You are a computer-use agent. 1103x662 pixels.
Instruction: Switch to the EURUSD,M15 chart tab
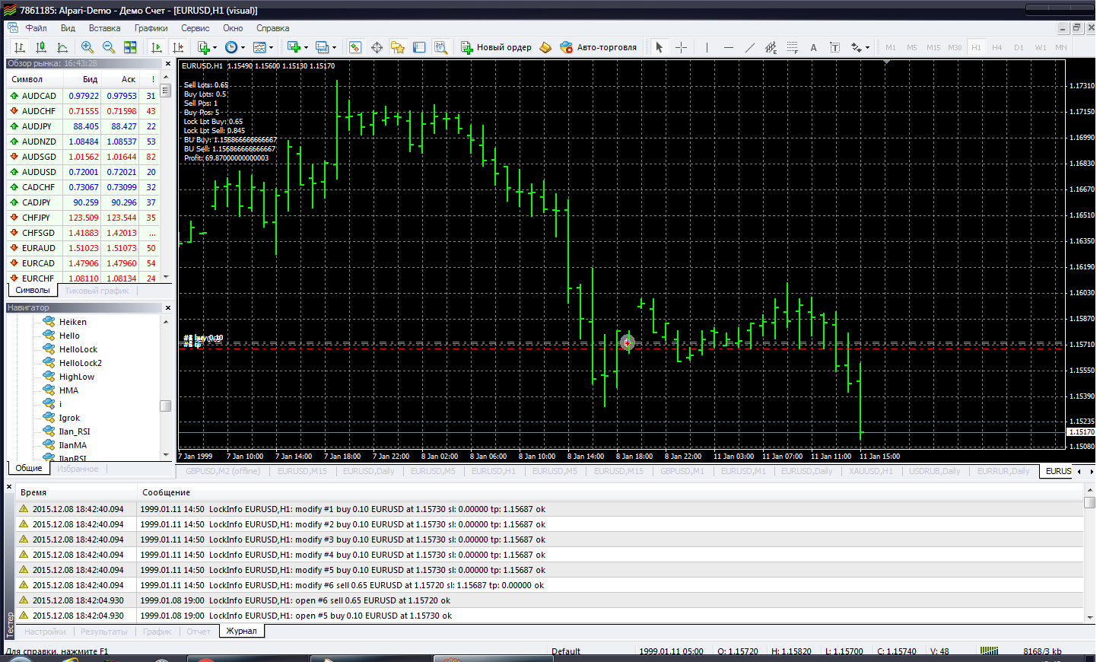302,471
